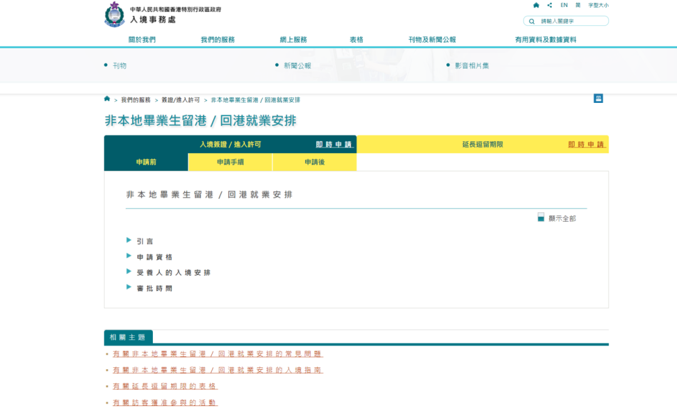The height and width of the screenshot is (413, 677).
Task: Open the 新聞公報 submenu link
Action: click(298, 66)
